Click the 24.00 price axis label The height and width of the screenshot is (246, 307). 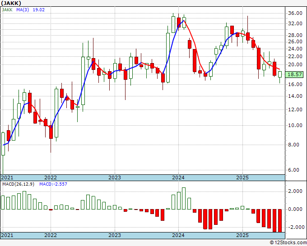(295, 49)
